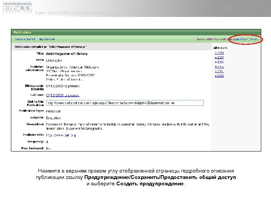This screenshot has height=203, width=271.
Task: Select the Periodical publication type value
Action: [x=53, y=111]
